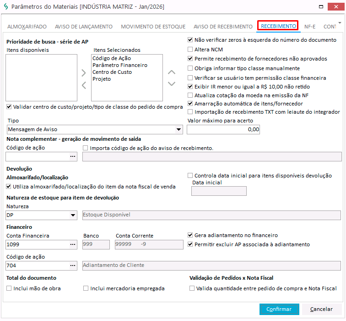The width and height of the screenshot is (346, 321).
Task: Enable Inclui mercadoria empregada checkbox
Action: [86, 288]
